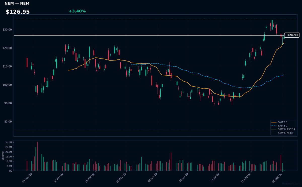Click the 30.0M volume axis label
The height and width of the screenshot is (187, 302).
pos(9,143)
